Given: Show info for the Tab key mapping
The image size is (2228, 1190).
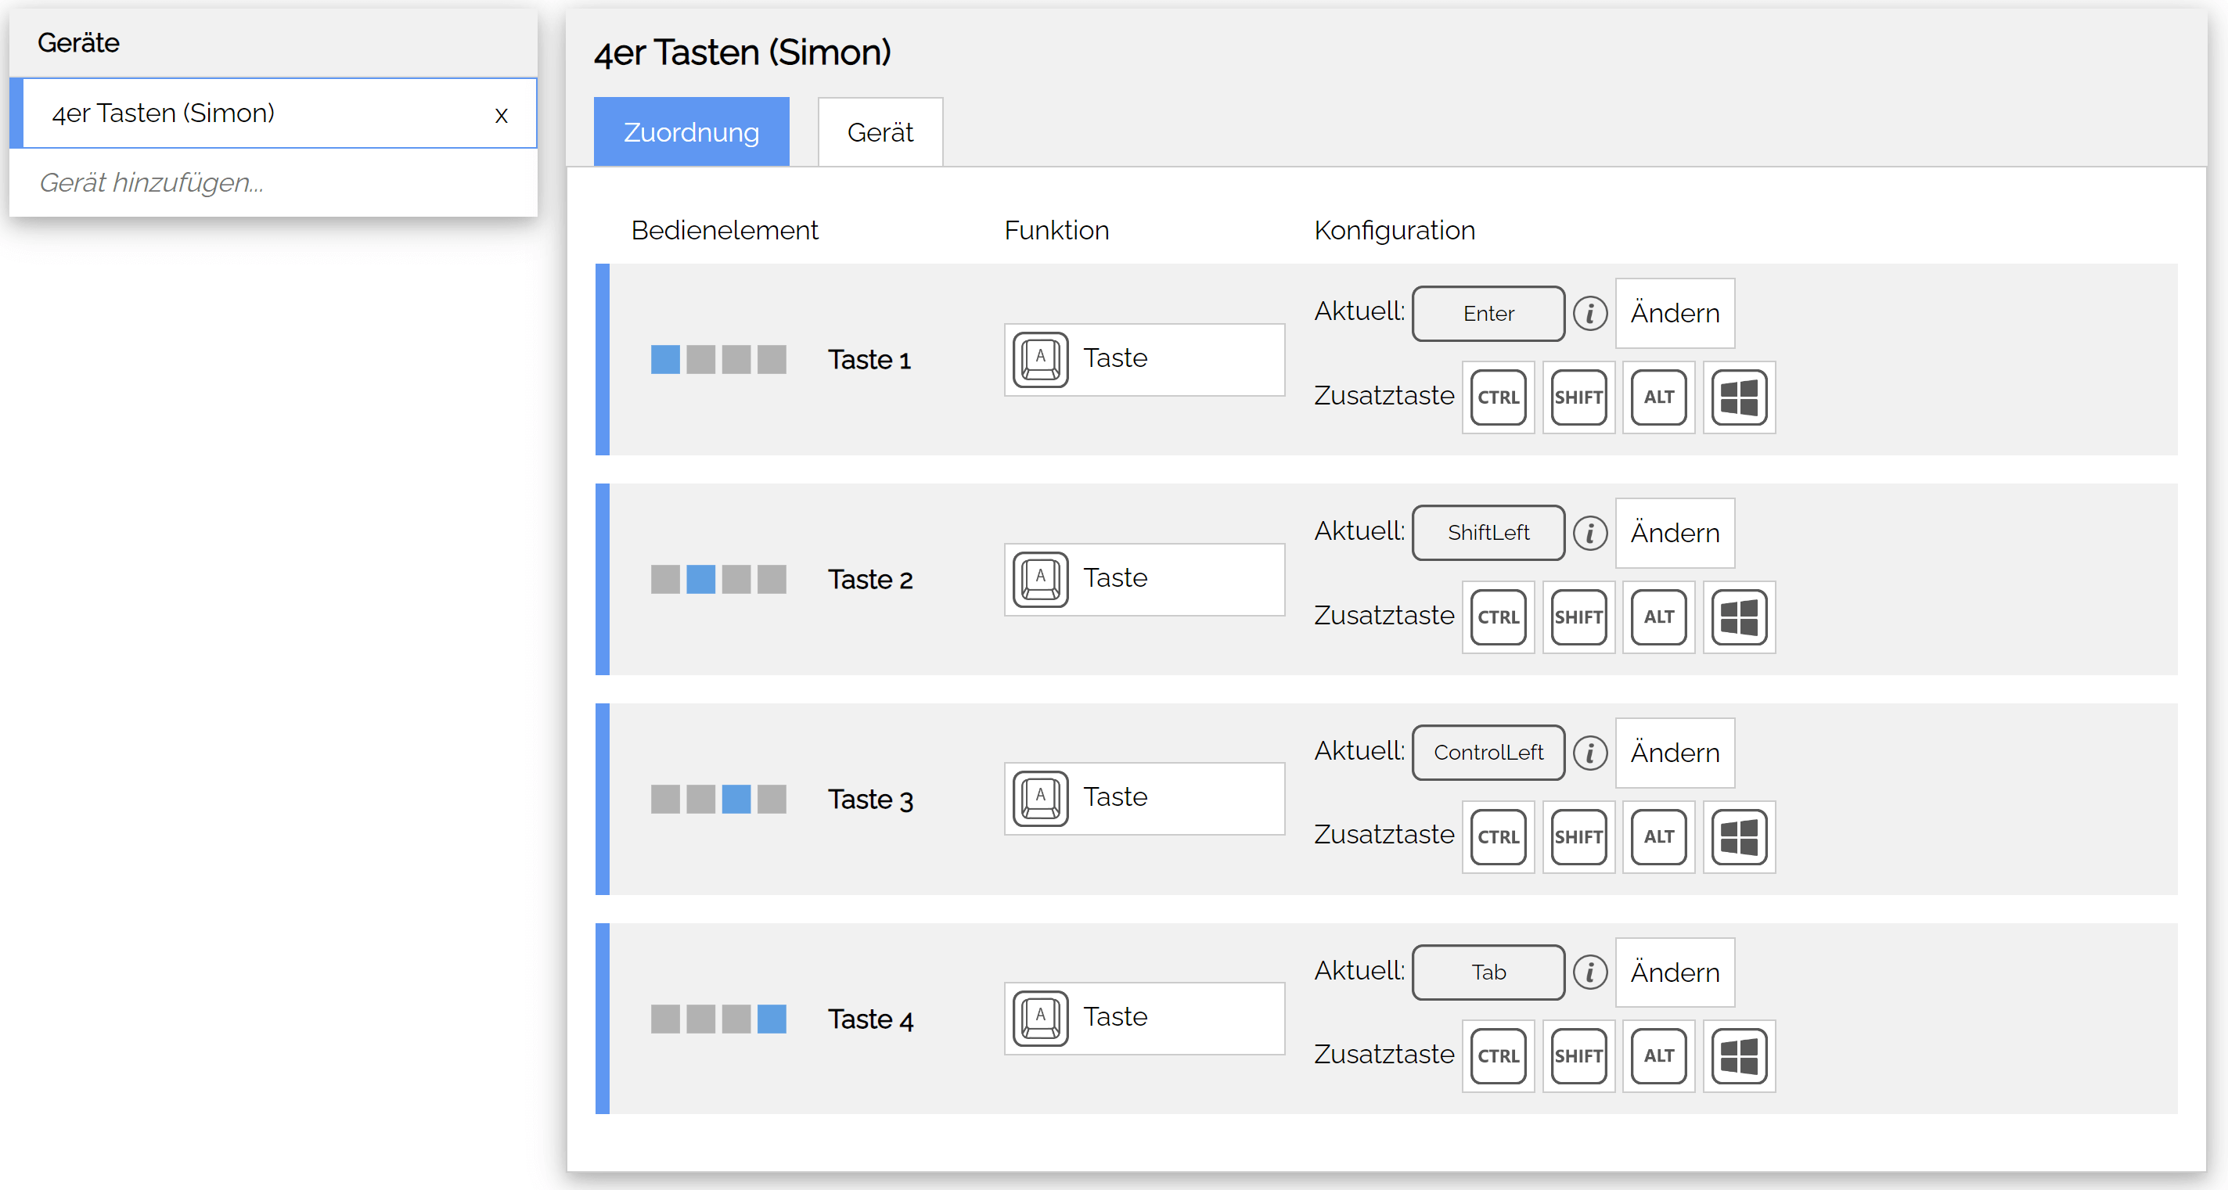Looking at the screenshot, I should pos(1590,972).
